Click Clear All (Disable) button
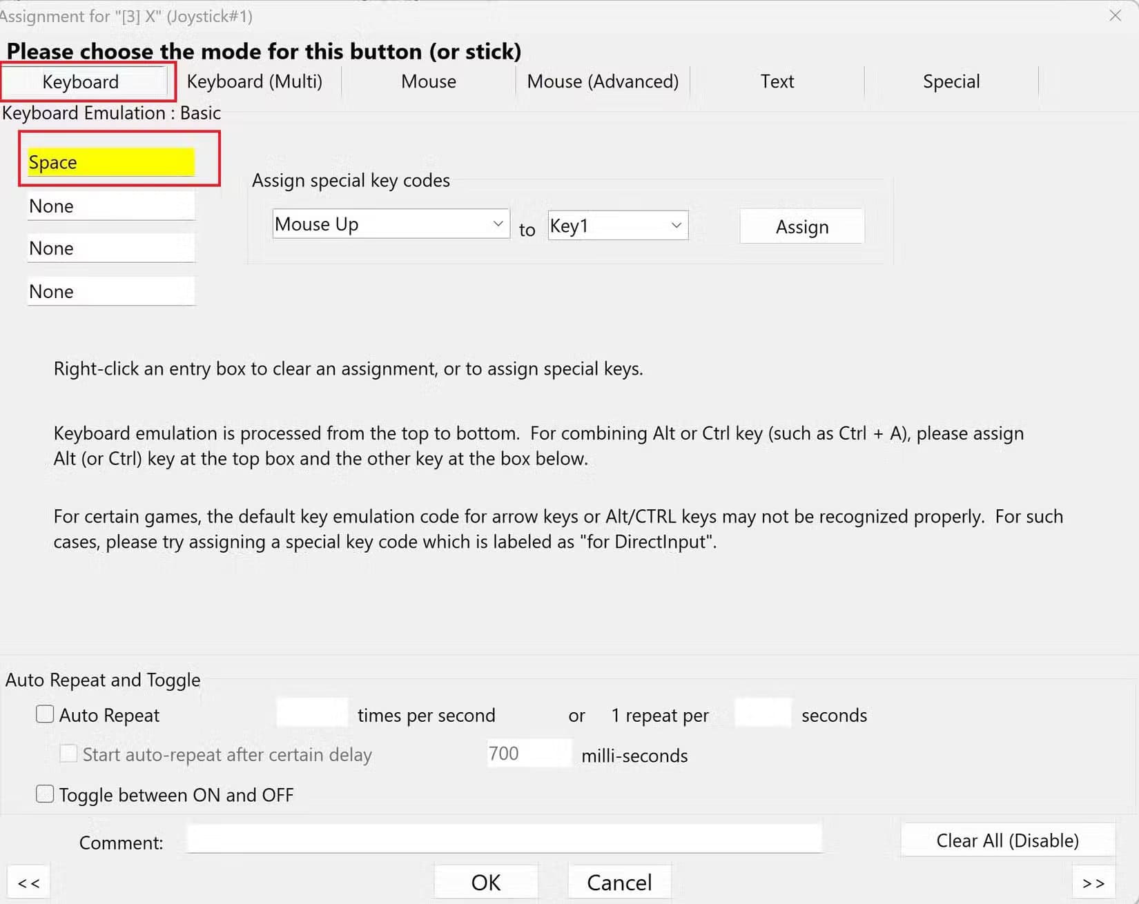The height and width of the screenshot is (904, 1139). 1008,841
